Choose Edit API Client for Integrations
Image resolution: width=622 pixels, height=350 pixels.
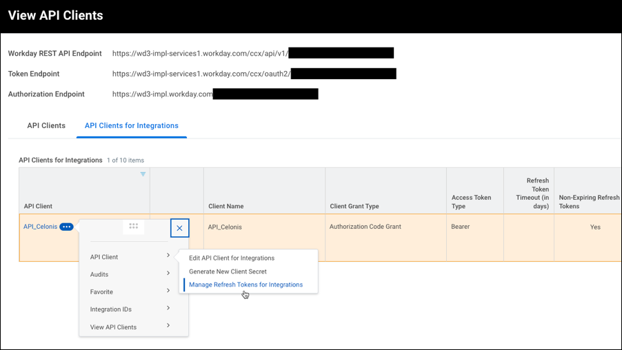point(232,258)
